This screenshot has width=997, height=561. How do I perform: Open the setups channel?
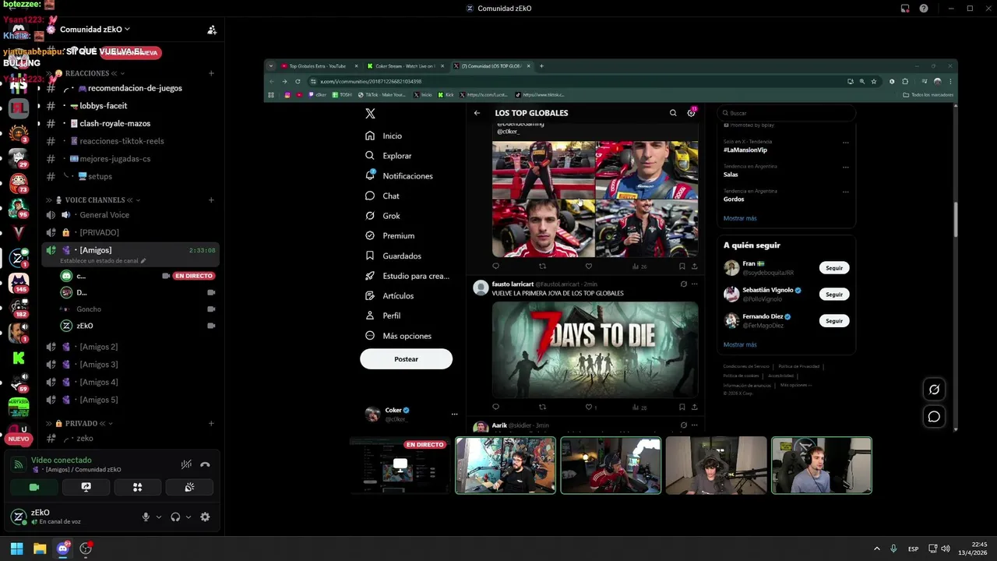pyautogui.click(x=129, y=176)
